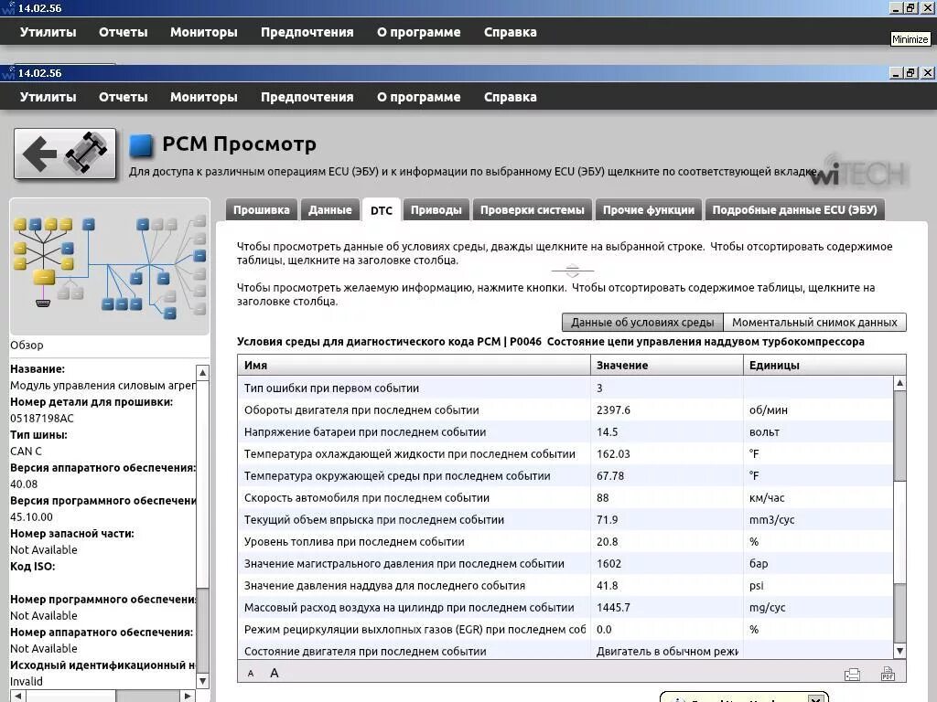Switch to the Приводы tab

point(436,209)
